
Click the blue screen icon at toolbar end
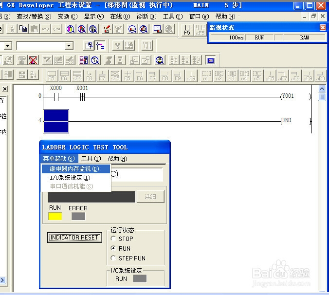210,60
